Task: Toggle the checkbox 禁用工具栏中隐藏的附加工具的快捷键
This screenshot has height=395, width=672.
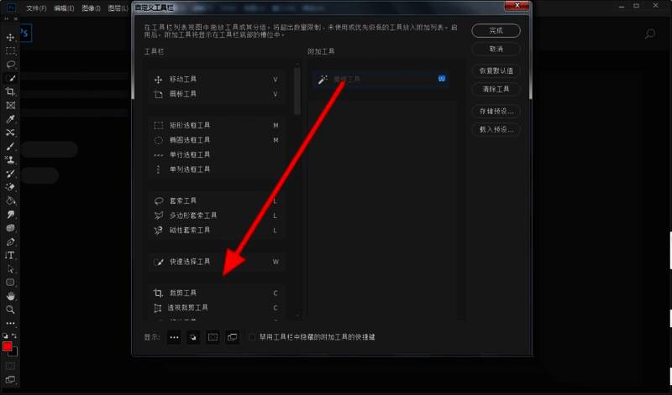Action: pyautogui.click(x=252, y=337)
